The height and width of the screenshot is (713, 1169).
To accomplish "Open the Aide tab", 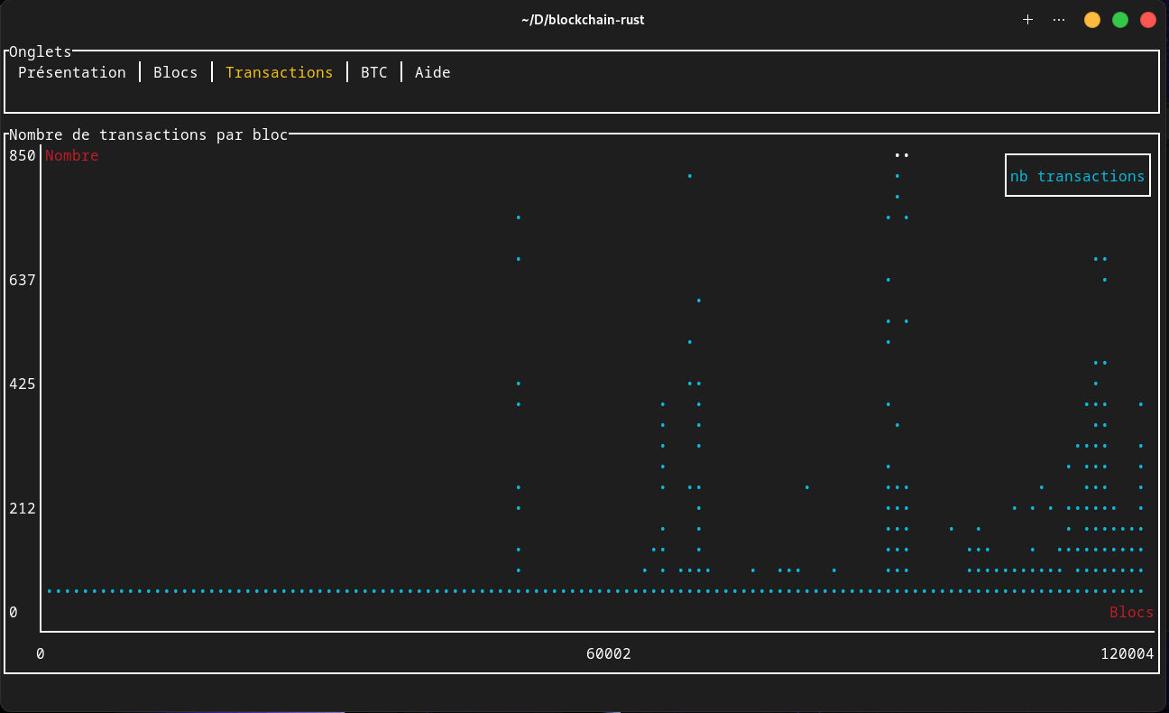I will [432, 72].
